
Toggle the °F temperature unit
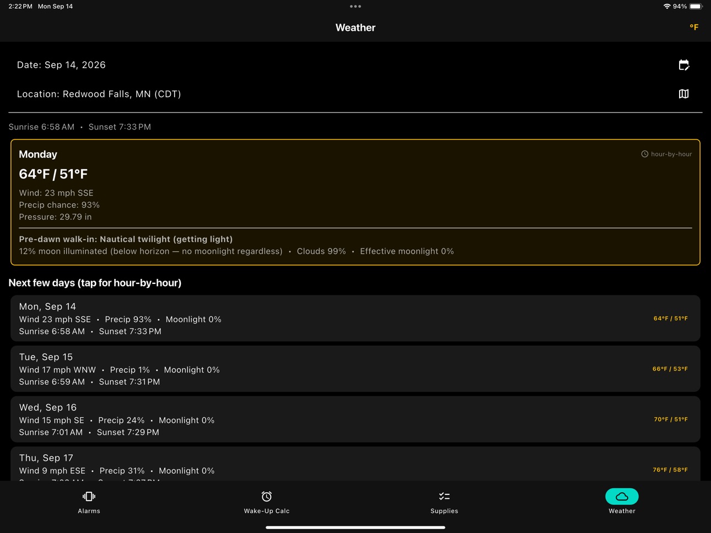(x=694, y=27)
